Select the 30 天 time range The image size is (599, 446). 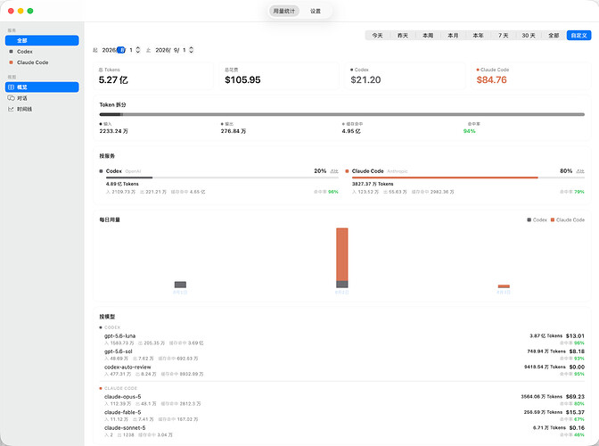point(529,36)
